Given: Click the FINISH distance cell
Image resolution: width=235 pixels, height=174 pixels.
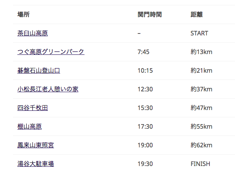Looking at the screenshot, I should coord(200,164).
